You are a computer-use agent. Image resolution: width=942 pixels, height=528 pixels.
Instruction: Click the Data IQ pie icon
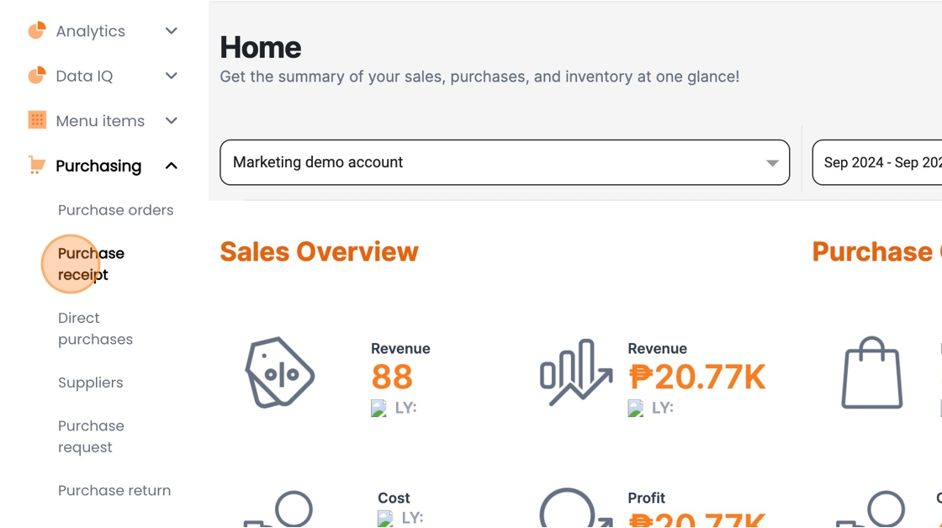click(37, 76)
